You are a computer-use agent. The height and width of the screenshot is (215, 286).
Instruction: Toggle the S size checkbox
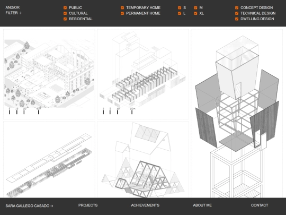[180, 7]
